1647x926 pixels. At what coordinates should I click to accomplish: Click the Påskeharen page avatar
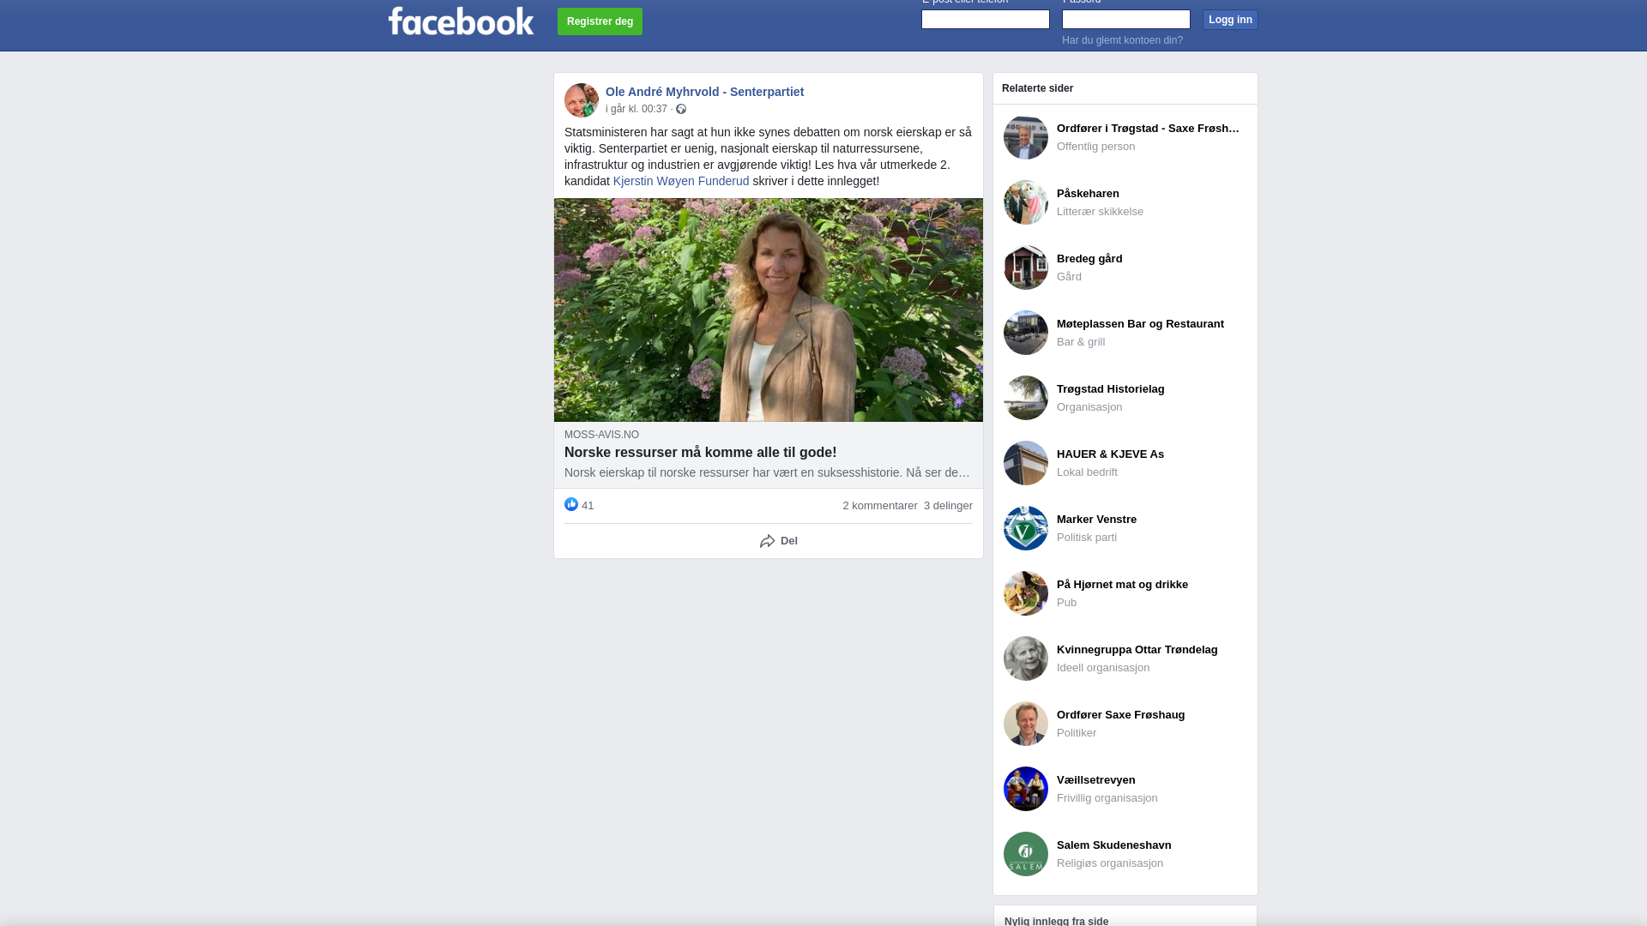[1026, 202]
